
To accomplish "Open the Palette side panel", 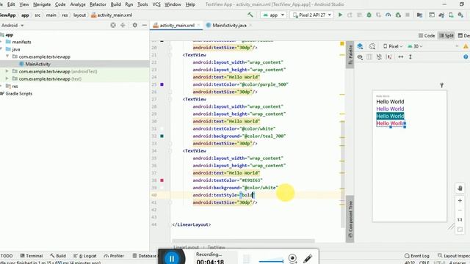I will pos(350,55).
